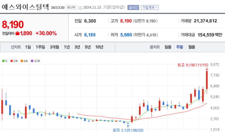Click the 하한가 4,410 text
The width and height of the screenshot is (225, 132).
pos(145,35)
